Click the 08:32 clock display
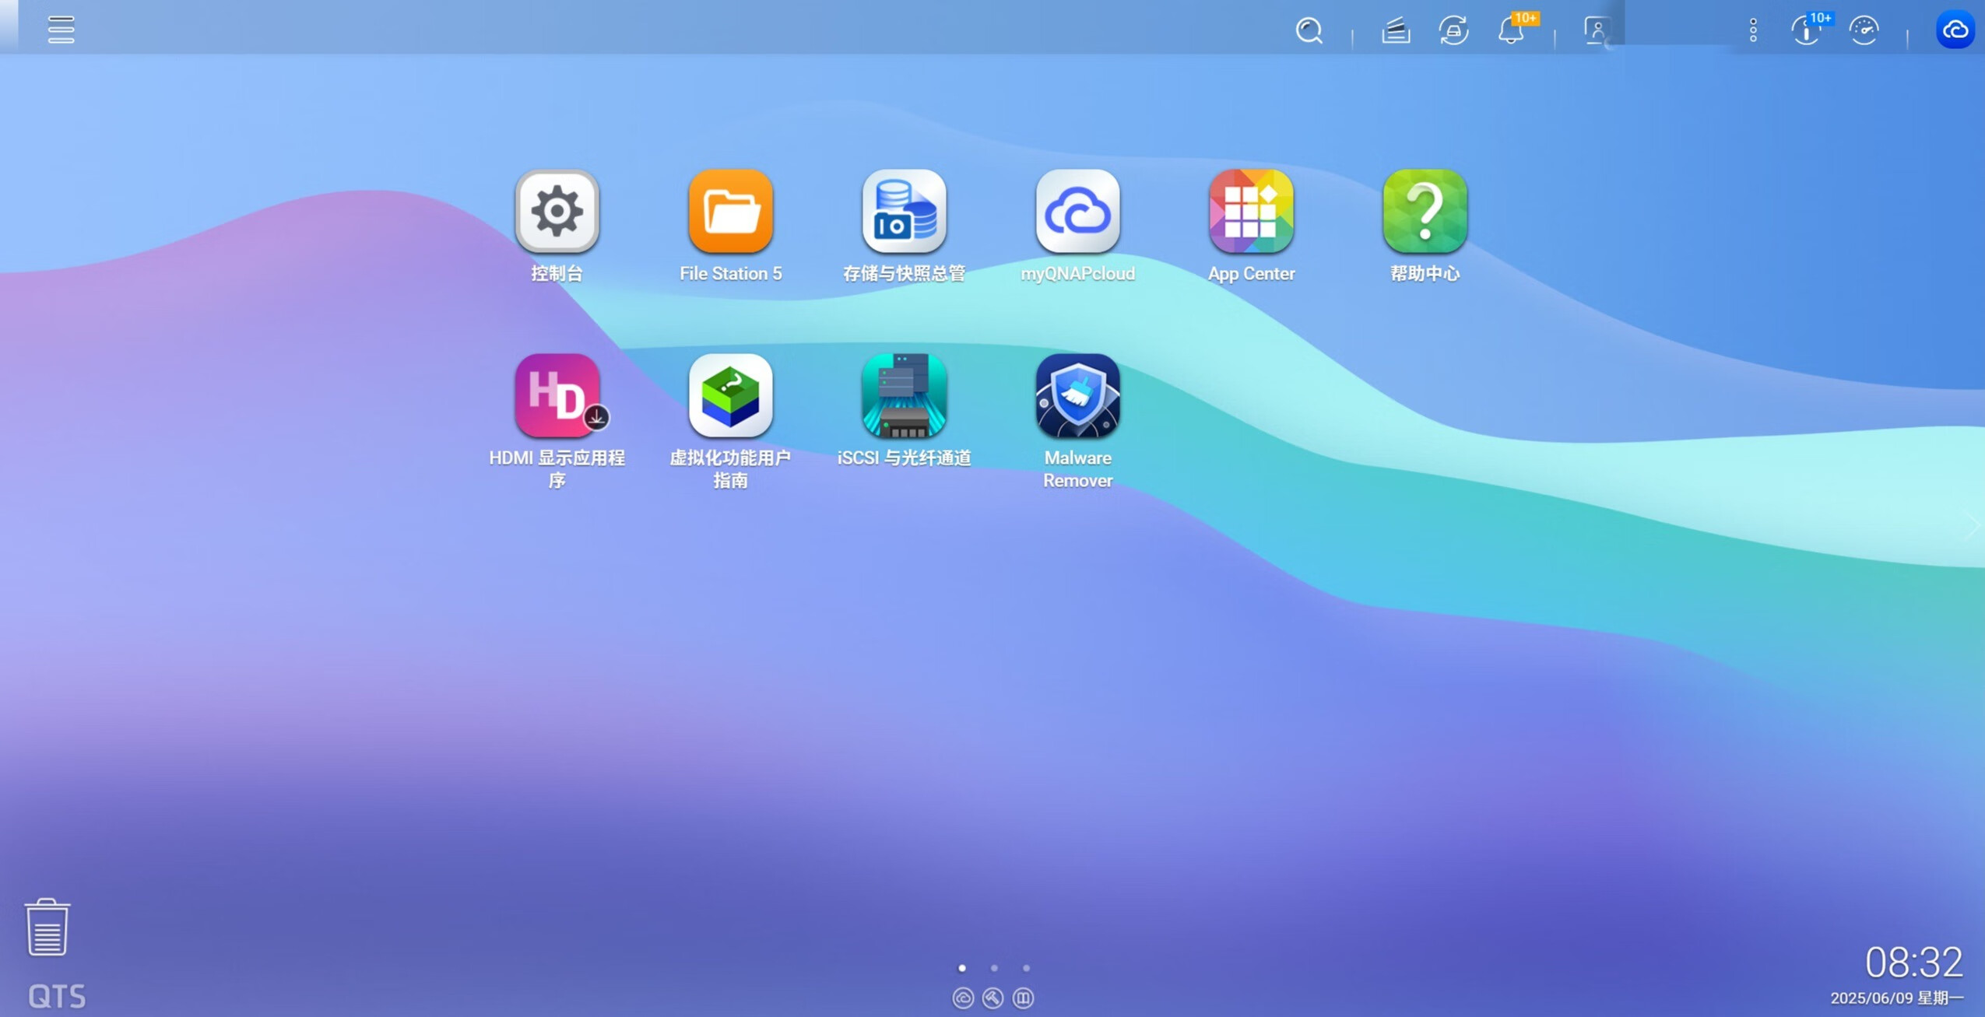The width and height of the screenshot is (1985, 1017). (1913, 963)
